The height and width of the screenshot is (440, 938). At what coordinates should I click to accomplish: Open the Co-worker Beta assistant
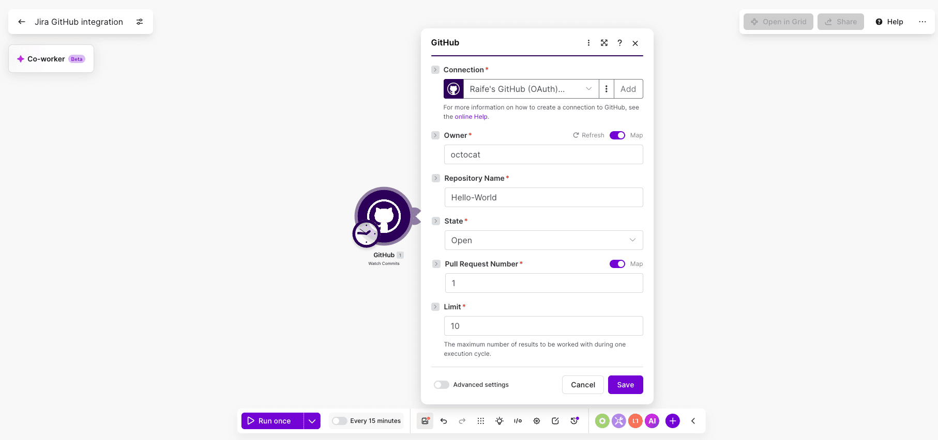pyautogui.click(x=51, y=59)
